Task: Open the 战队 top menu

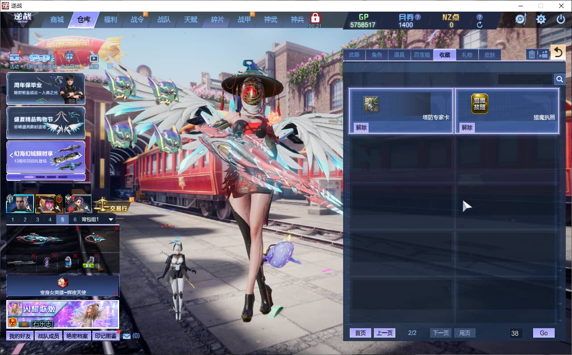Action: click(164, 20)
